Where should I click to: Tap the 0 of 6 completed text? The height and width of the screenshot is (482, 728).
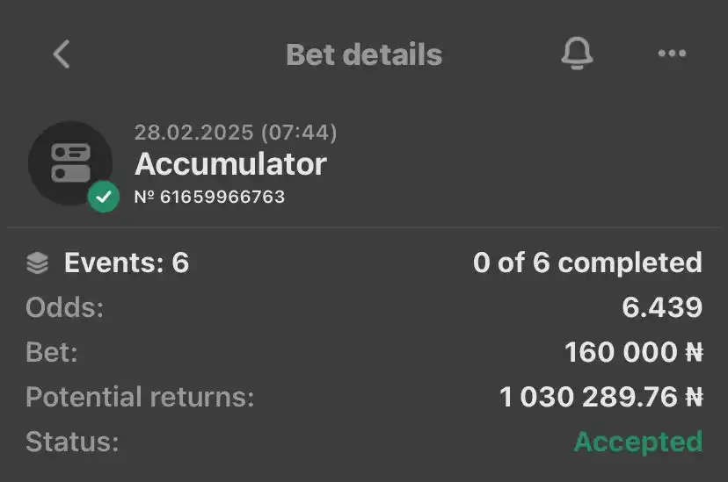587,263
